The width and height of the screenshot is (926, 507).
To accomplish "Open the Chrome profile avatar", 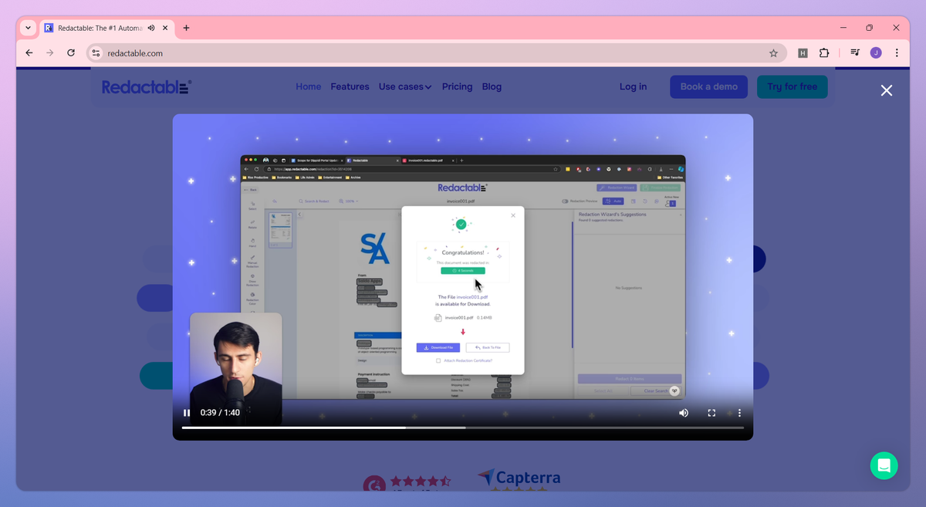I will [x=876, y=53].
